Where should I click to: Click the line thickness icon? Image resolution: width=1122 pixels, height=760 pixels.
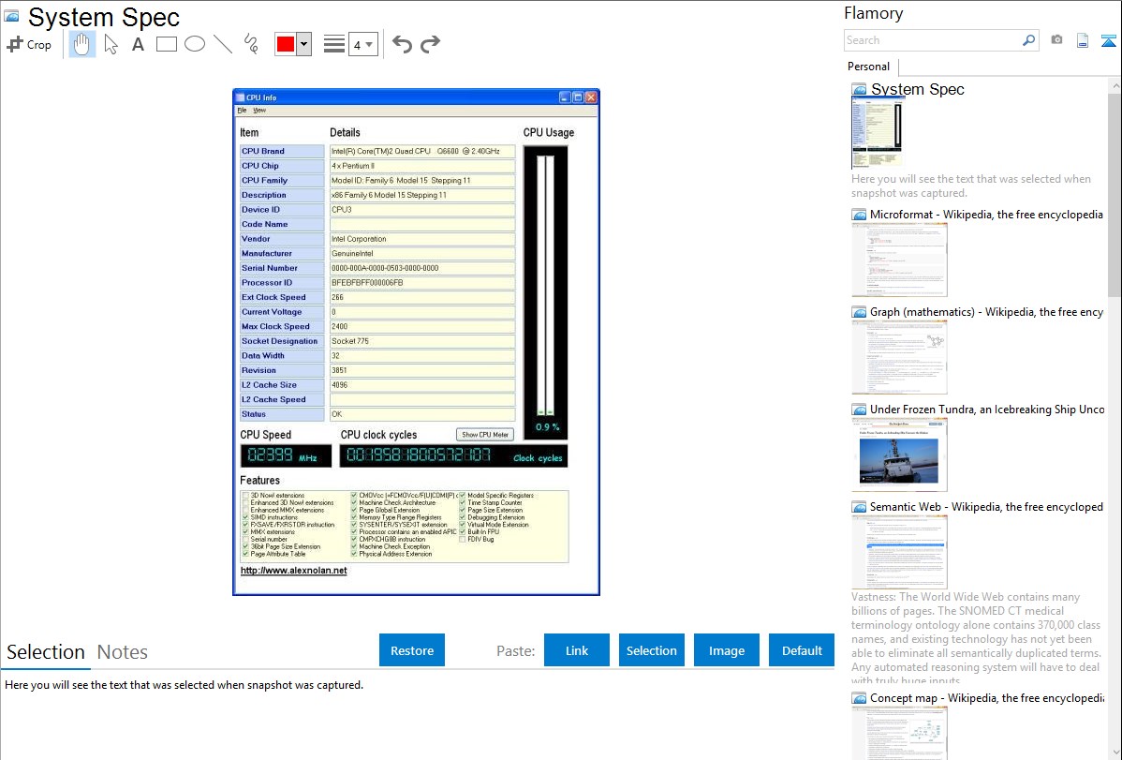(334, 44)
